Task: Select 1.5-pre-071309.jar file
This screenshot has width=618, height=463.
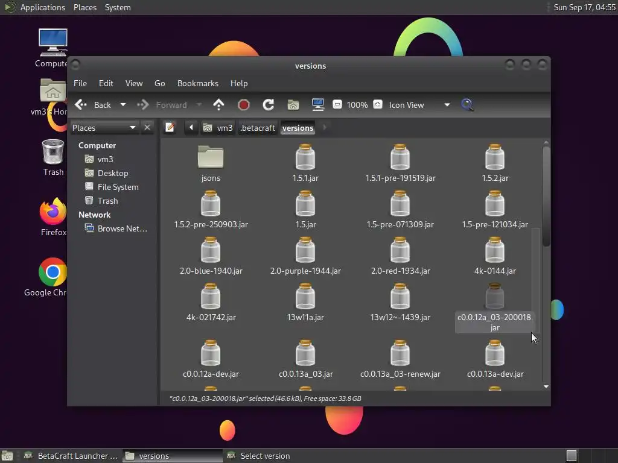Action: [x=400, y=210]
